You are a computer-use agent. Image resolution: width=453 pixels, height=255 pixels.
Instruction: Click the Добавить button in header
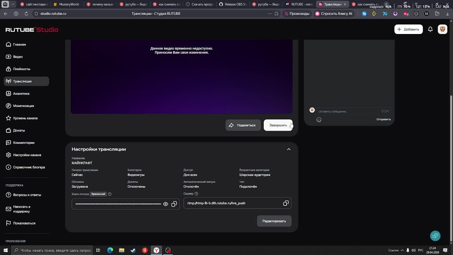tap(408, 29)
